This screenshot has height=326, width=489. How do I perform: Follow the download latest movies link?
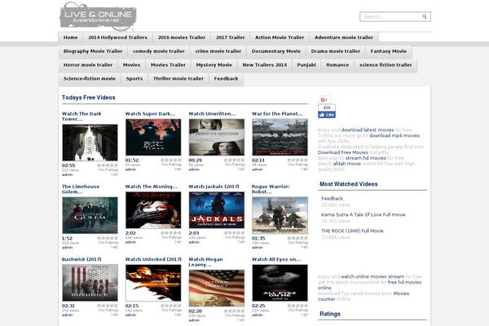coord(368,130)
